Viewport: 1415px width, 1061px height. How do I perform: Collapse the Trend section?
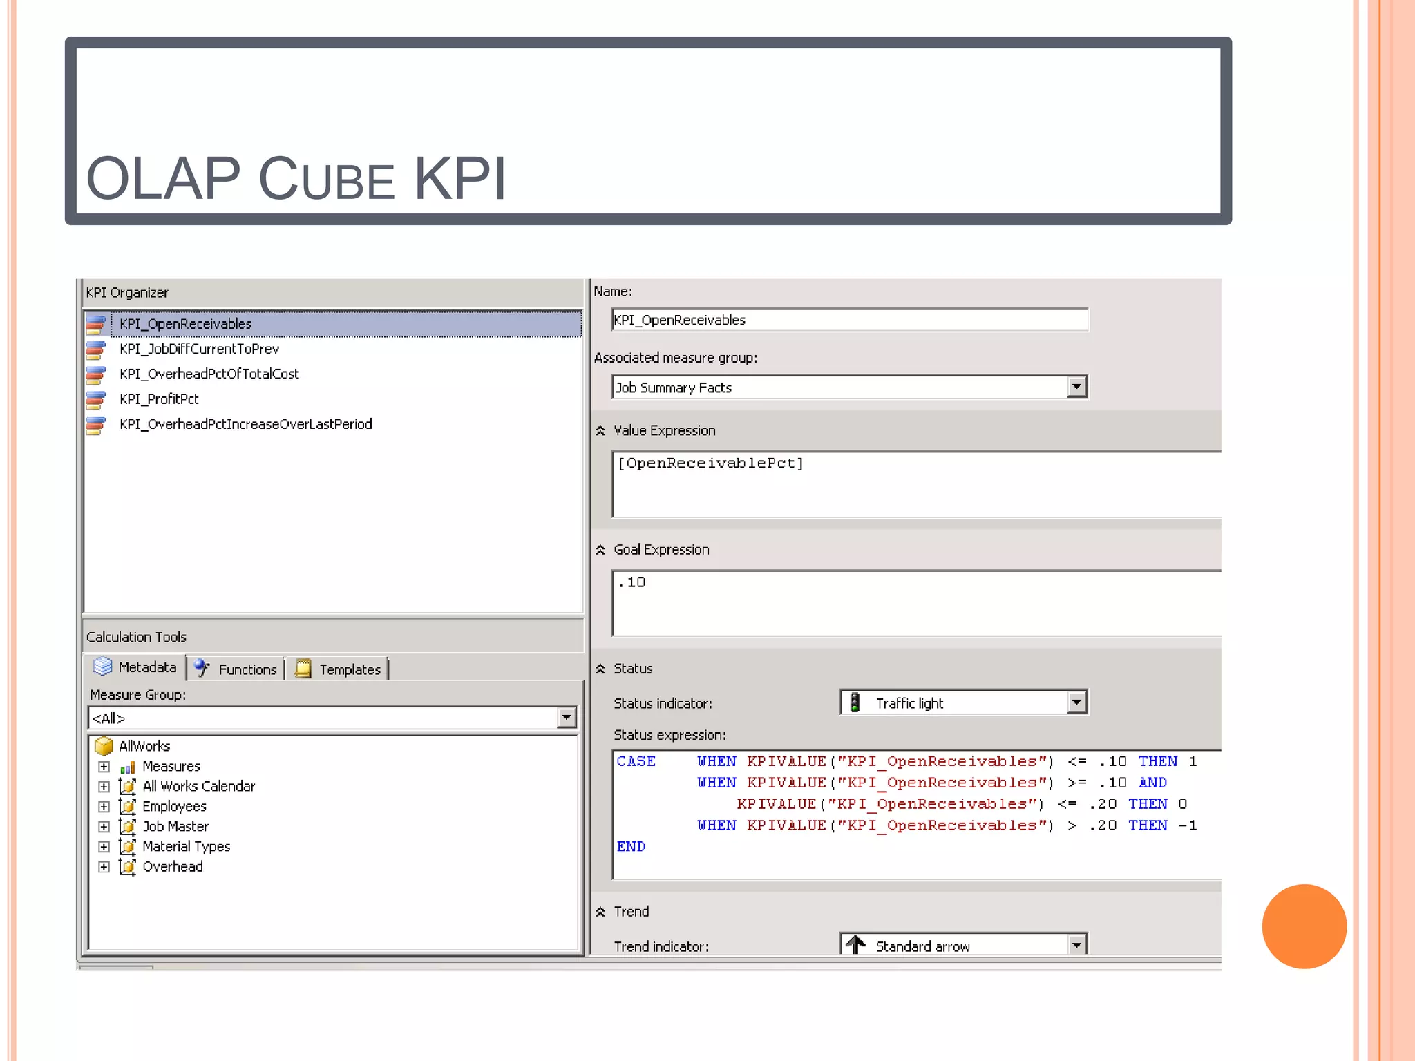point(600,912)
